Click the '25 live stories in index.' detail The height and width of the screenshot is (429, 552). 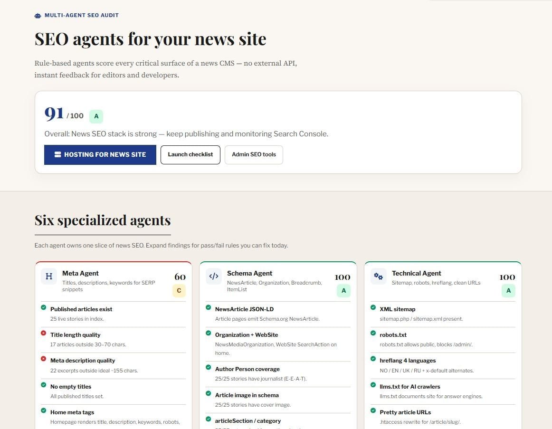coord(77,319)
